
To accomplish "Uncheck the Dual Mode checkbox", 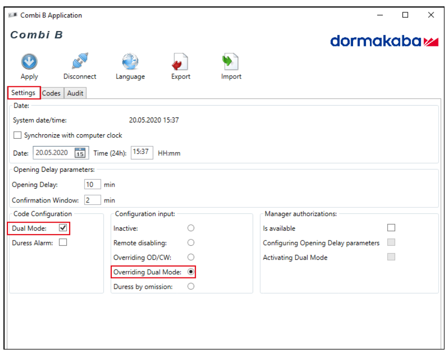I will pyautogui.click(x=63, y=228).
